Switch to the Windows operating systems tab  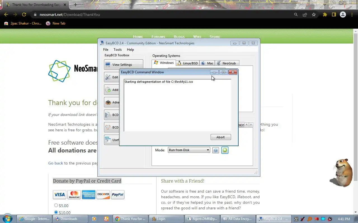pos(164,63)
